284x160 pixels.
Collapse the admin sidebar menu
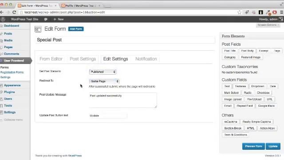click(13, 120)
